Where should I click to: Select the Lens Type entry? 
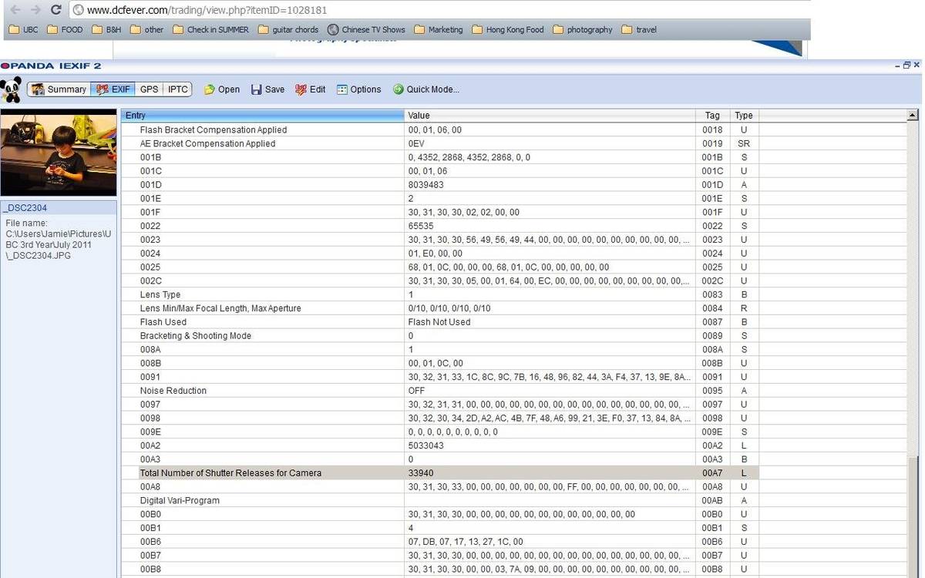pos(160,294)
